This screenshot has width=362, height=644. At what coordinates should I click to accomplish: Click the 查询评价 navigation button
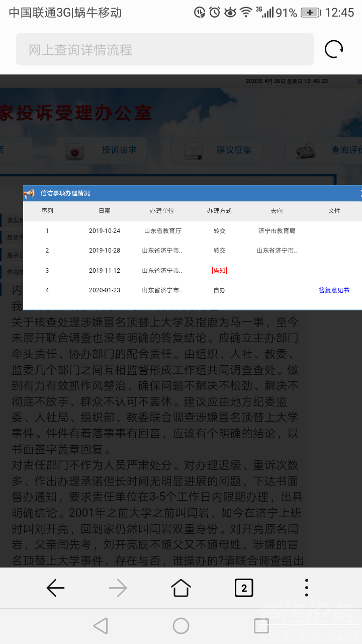click(x=324, y=150)
